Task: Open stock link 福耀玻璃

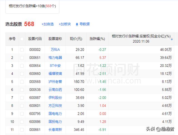Action: 55,74
